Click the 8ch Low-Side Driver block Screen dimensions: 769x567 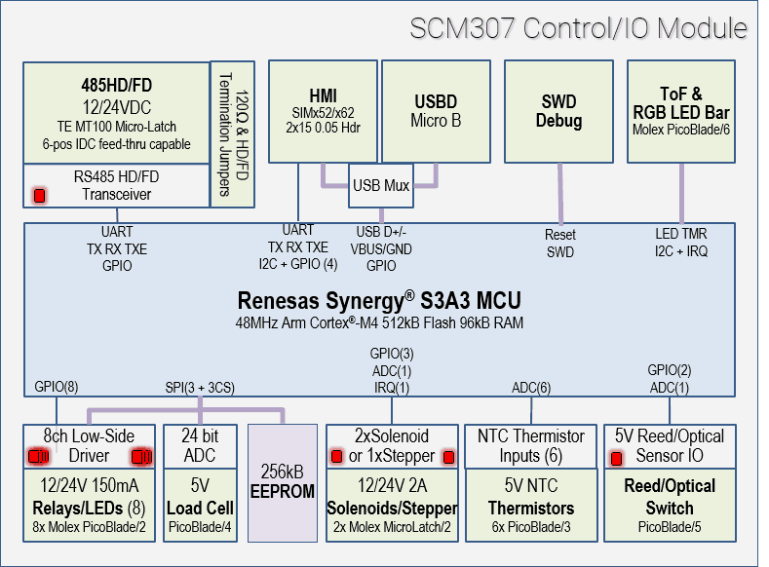[x=90, y=446]
